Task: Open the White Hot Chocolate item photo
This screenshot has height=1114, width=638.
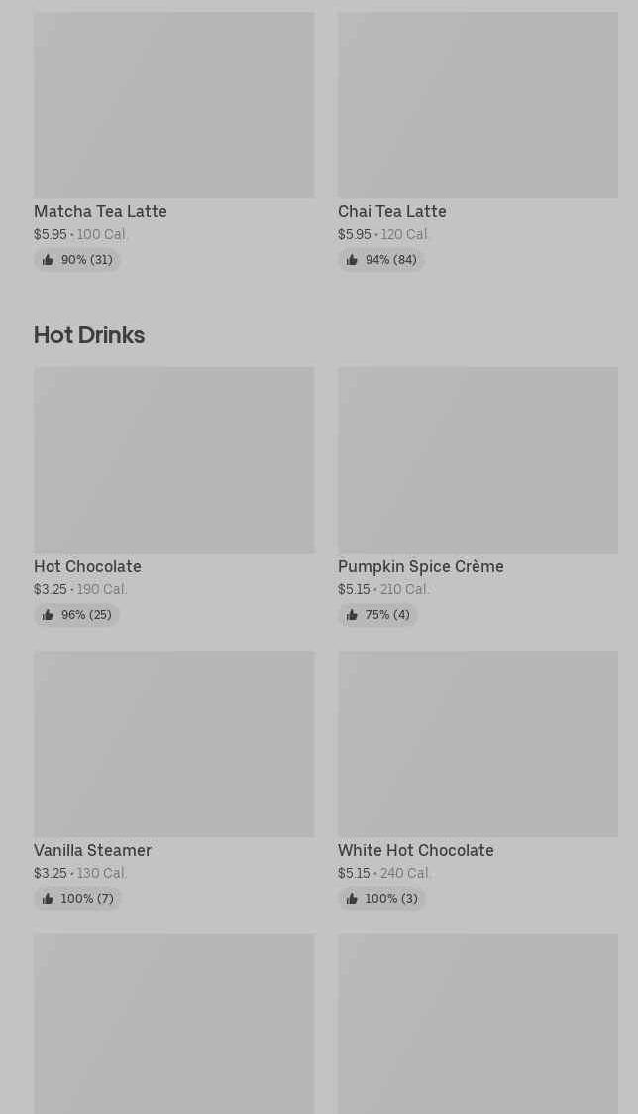Action: tap(478, 744)
